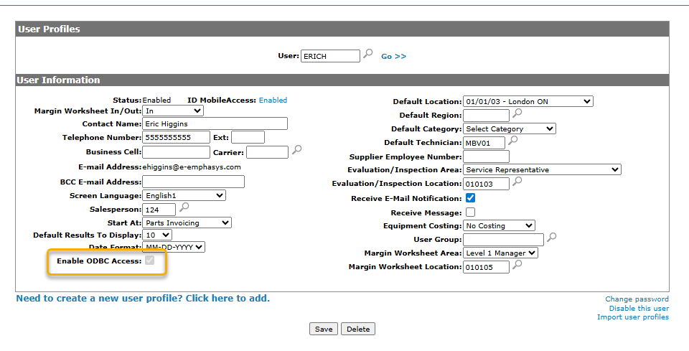Click the Import user profiles link
689x351 pixels.
point(632,317)
